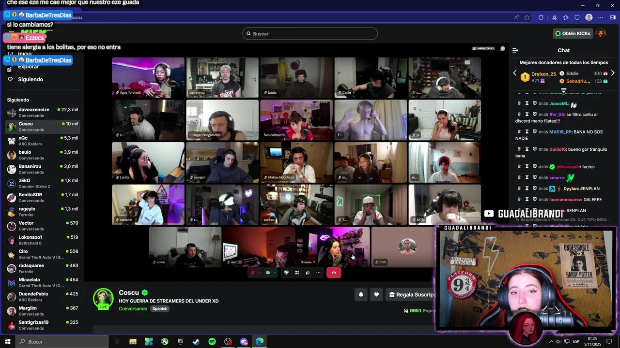Click the taskbar Buscar search box
This screenshot has width=620, height=348.
(62, 342)
